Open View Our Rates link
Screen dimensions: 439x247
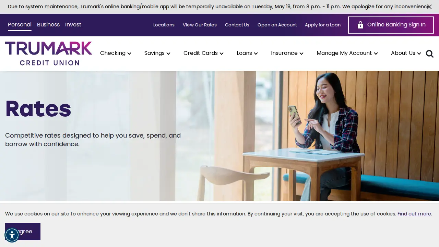click(200, 25)
